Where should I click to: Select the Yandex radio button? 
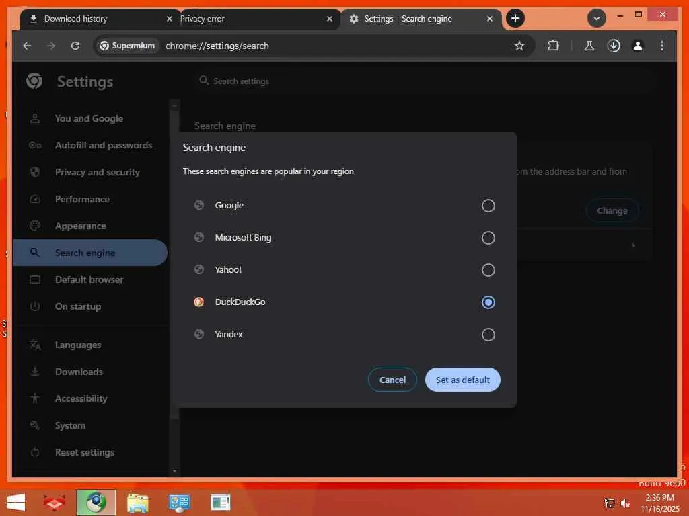tap(488, 335)
